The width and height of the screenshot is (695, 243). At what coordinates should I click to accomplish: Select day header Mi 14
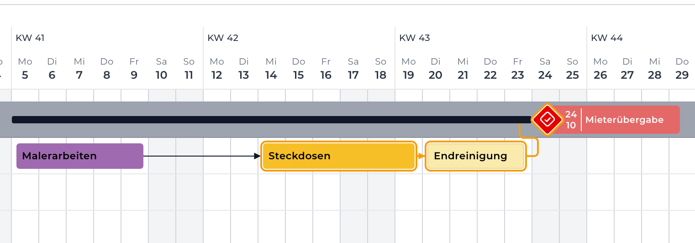[x=271, y=69]
